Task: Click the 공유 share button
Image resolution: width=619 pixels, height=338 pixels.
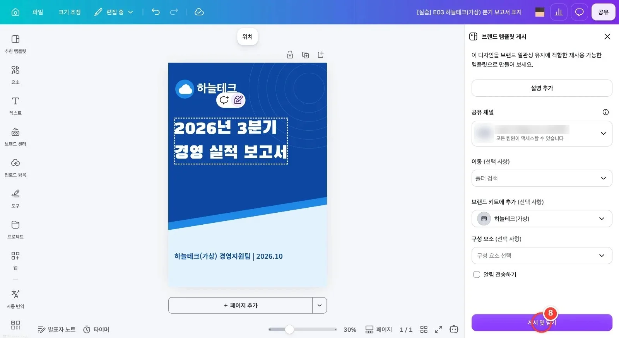Action: 603,12
